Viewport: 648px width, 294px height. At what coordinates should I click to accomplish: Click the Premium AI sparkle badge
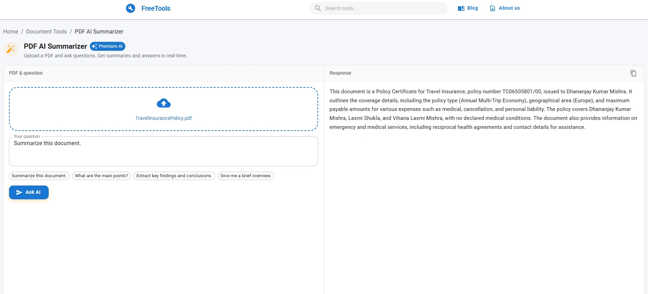[107, 46]
